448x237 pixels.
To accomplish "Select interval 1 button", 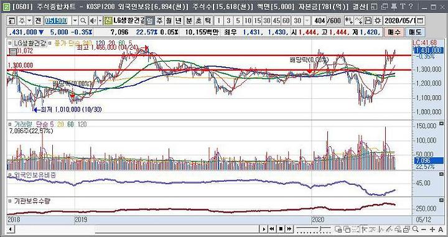I will click(x=219, y=21).
